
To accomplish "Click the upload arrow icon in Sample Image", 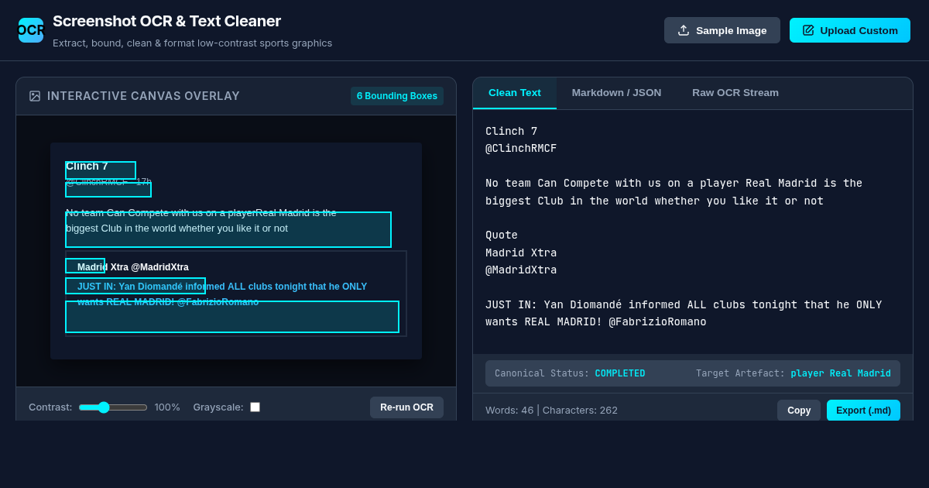I will tap(684, 30).
